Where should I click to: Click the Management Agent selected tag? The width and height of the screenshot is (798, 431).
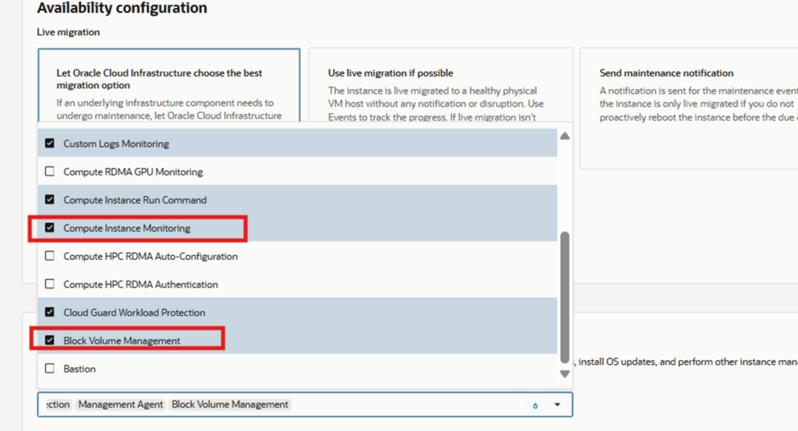click(x=121, y=405)
